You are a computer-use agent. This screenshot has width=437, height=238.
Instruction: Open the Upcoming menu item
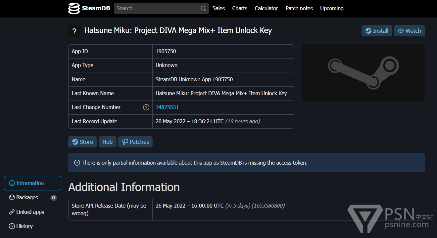(x=332, y=9)
